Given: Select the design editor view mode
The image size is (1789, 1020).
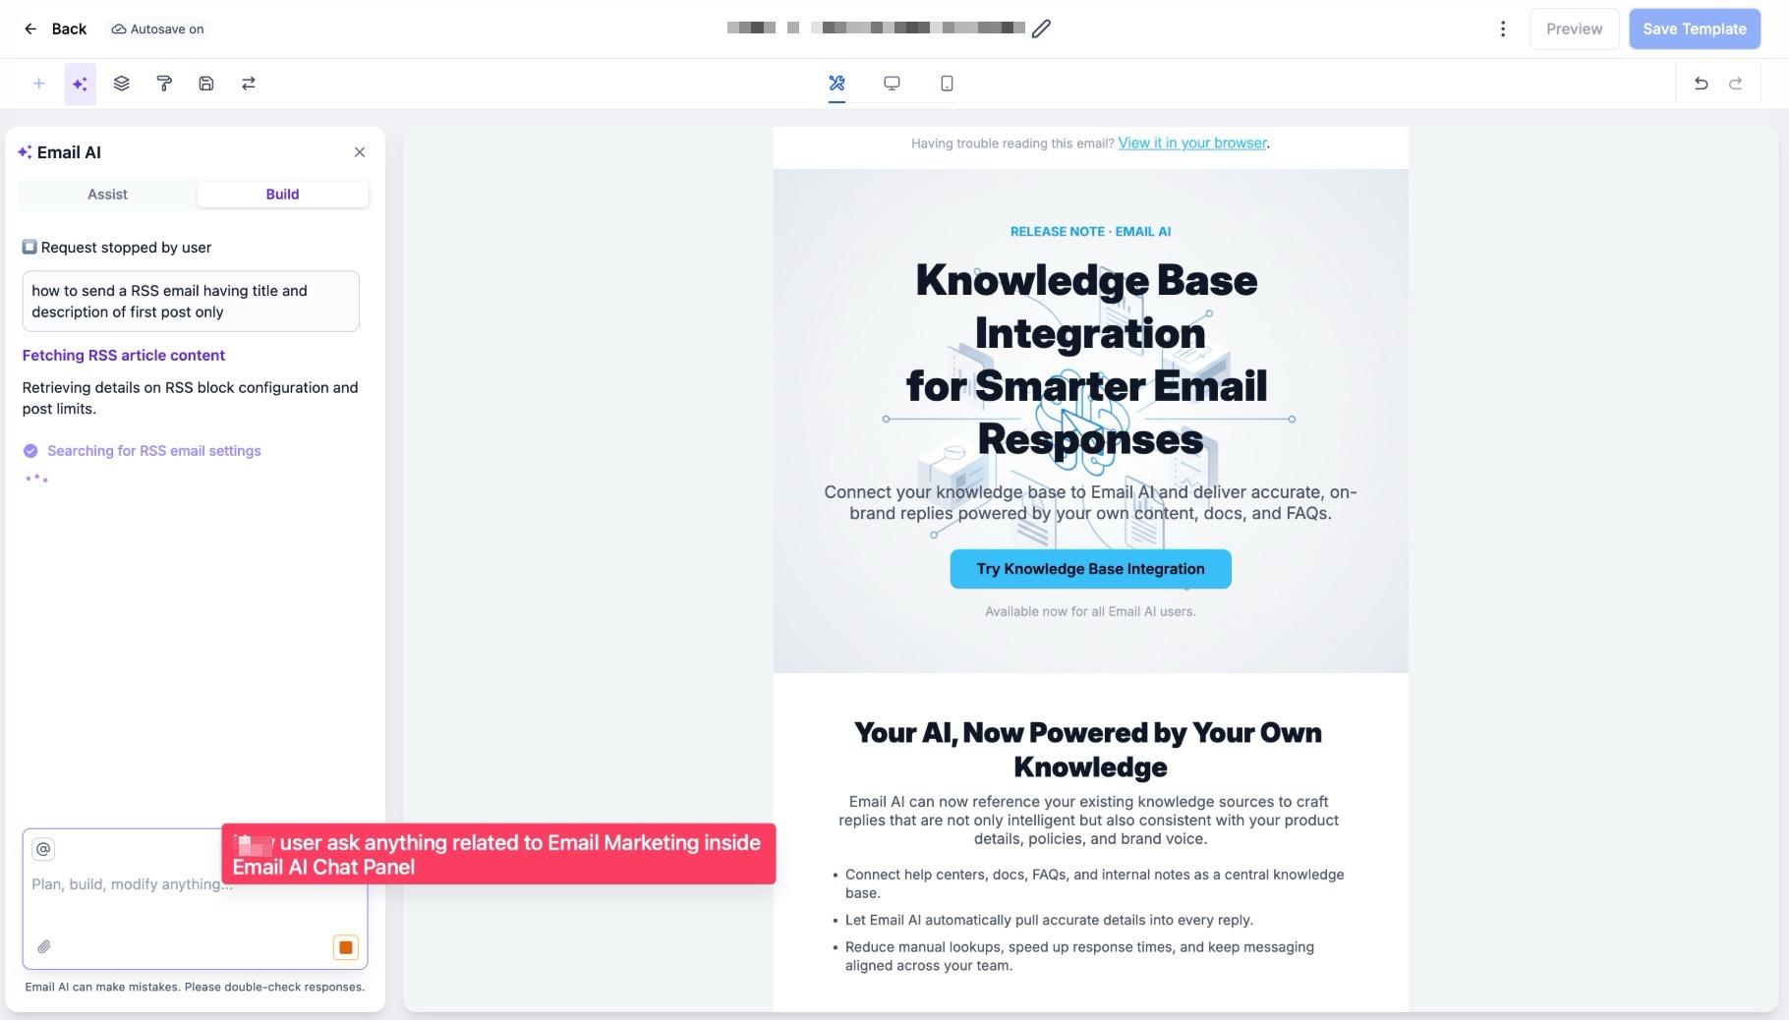Looking at the screenshot, I should (837, 84).
